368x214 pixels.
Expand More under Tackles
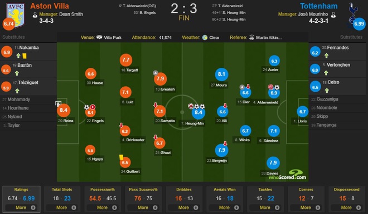tap(265, 207)
